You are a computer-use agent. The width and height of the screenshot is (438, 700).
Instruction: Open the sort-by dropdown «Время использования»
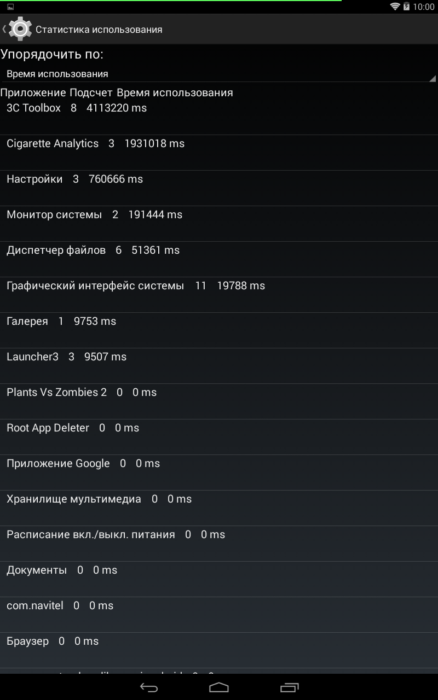[218, 74]
